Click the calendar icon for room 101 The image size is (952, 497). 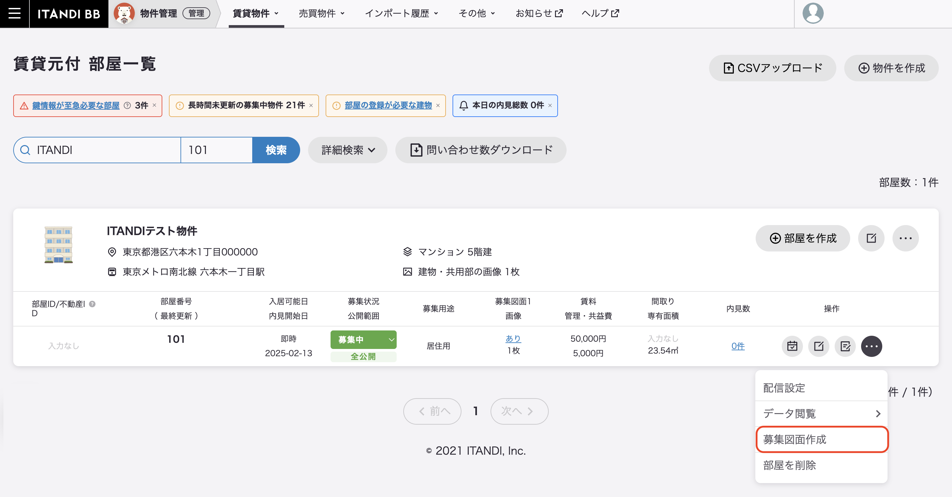(x=792, y=346)
